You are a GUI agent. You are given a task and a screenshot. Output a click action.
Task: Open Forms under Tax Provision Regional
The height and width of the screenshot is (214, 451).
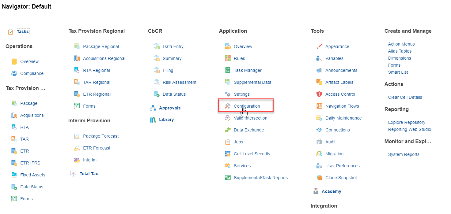pos(89,106)
